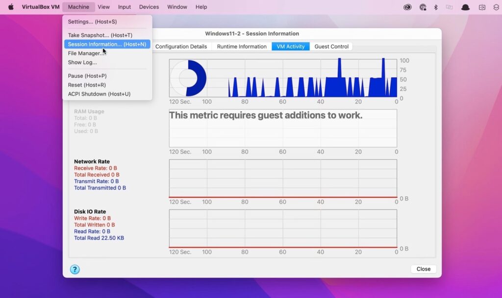Click the split-window menu bar icon
Image resolution: width=502 pixels, height=298 pixels.
pos(482,7)
